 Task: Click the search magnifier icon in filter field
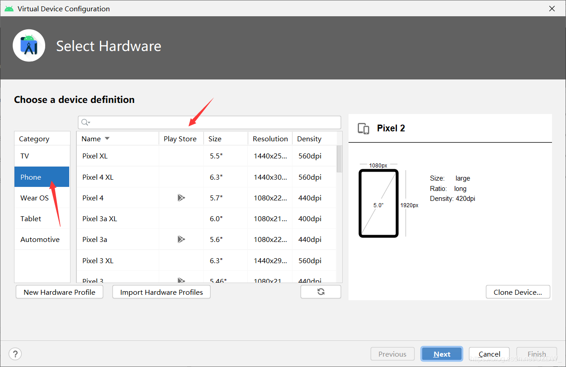point(85,122)
